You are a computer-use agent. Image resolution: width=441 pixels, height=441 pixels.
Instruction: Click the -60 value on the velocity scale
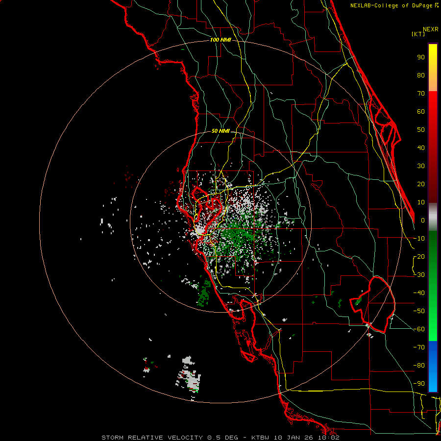(419, 329)
